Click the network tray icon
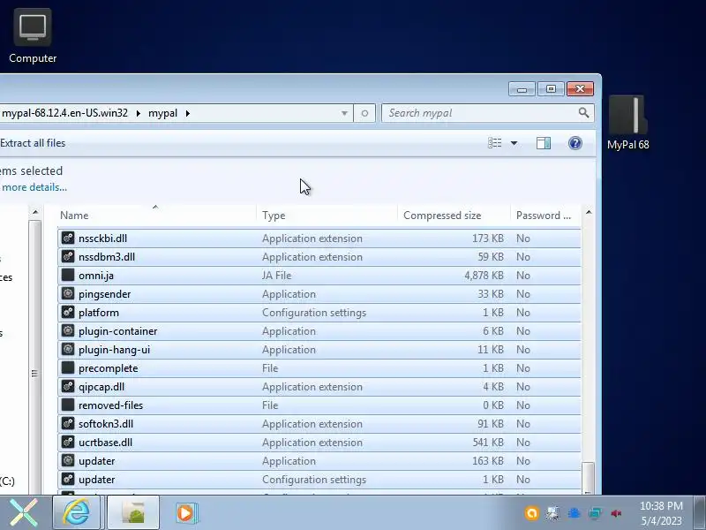Screen dimensions: 706x530 point(595,513)
